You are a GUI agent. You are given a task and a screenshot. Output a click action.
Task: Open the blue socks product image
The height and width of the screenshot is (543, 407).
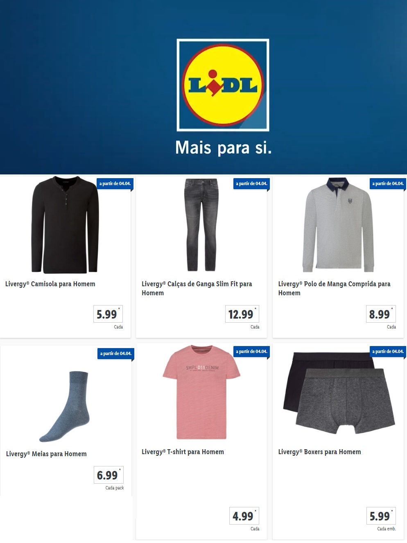(65, 406)
